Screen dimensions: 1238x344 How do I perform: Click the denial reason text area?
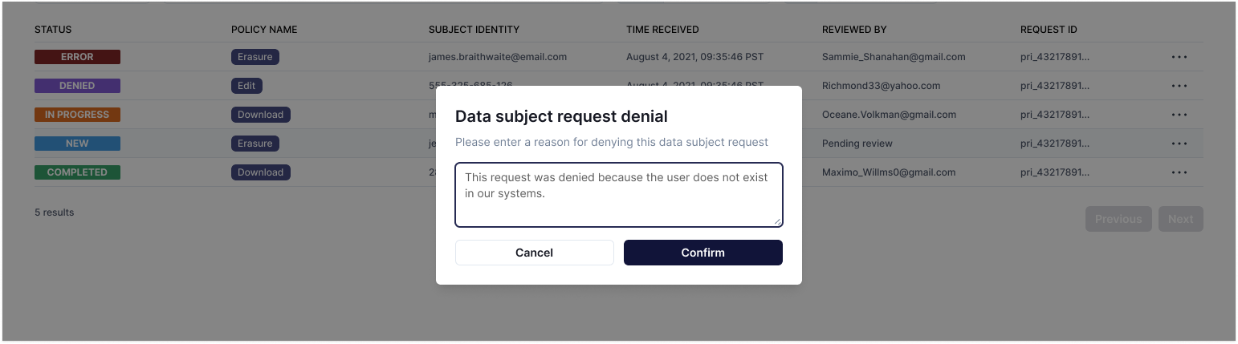click(619, 195)
